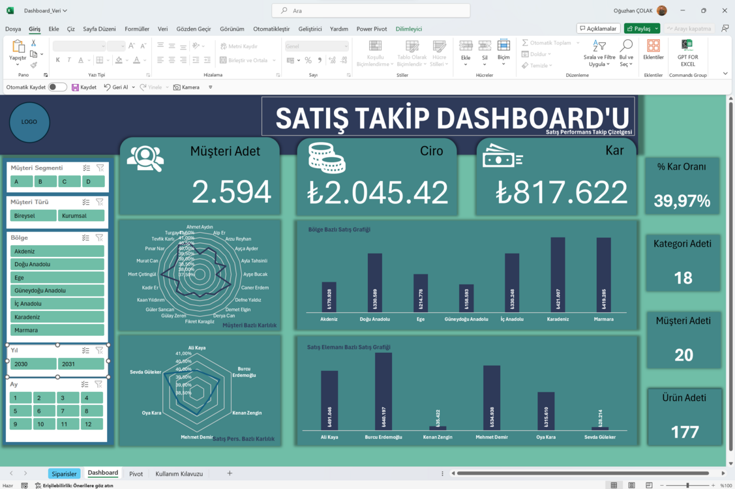Click the Paylaş share button
The image size is (735, 489).
(638, 29)
